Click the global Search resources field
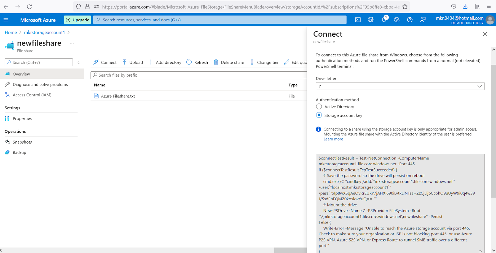The height and width of the screenshot is (253, 496). pos(220,20)
